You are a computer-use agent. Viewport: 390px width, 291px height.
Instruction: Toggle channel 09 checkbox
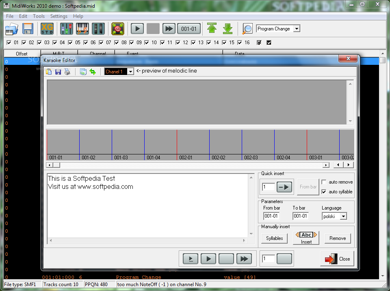pyautogui.click(x=132, y=43)
